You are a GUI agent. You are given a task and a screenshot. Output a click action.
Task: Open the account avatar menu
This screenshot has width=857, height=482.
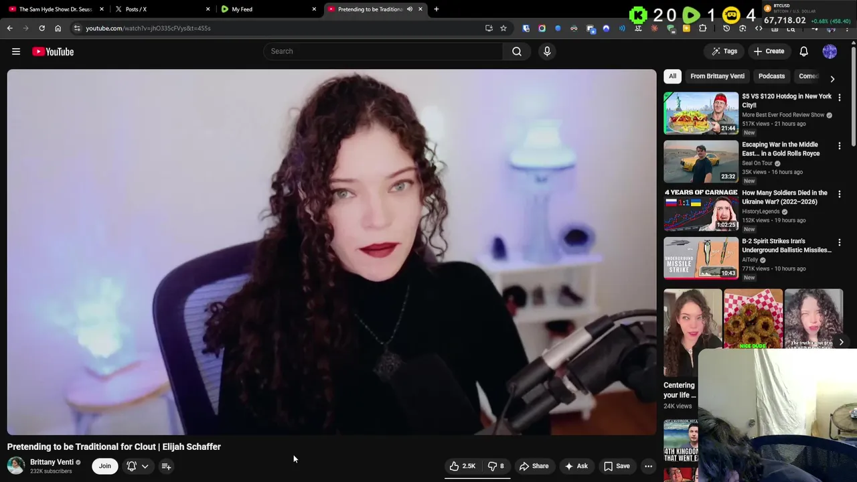(x=830, y=52)
